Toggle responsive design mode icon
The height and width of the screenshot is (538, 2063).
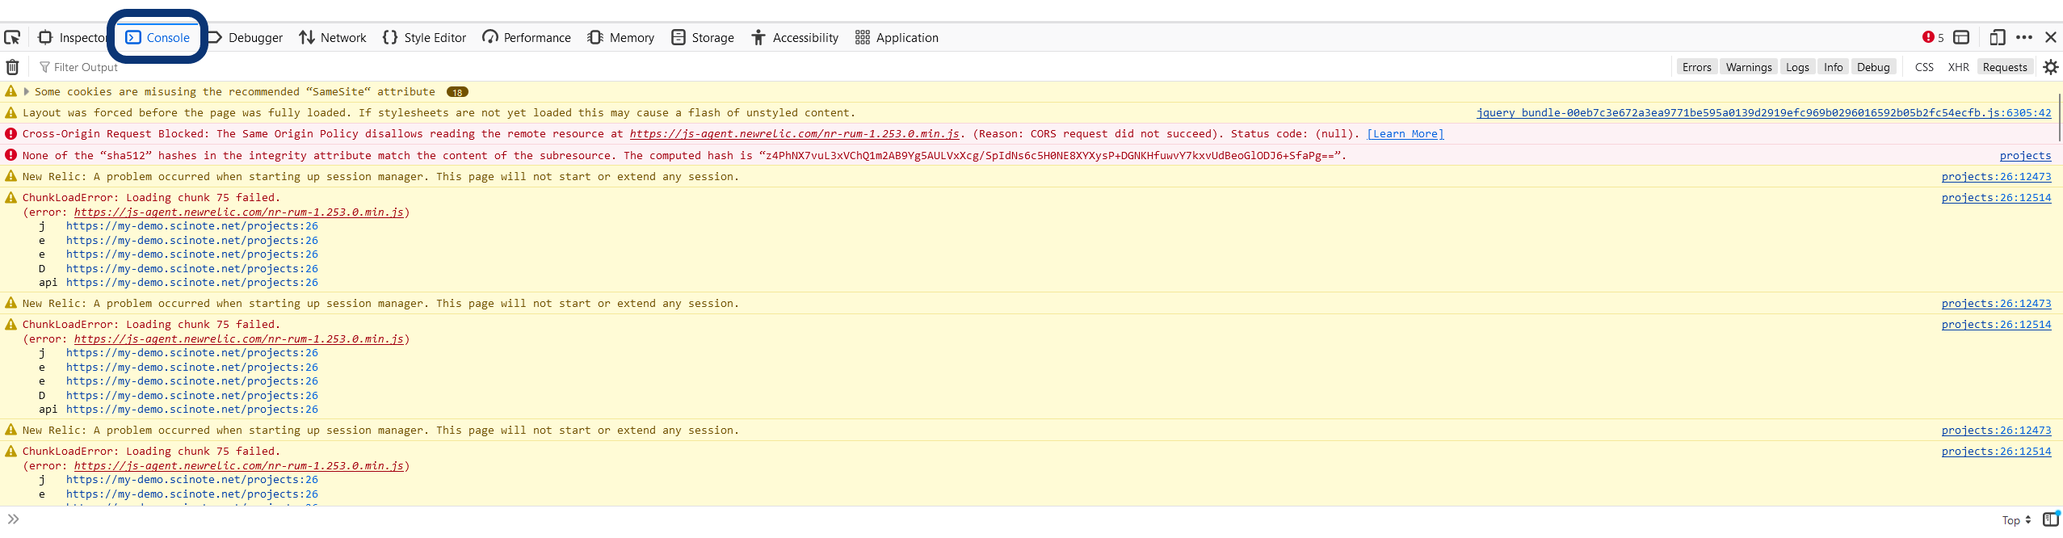pyautogui.click(x=1998, y=37)
